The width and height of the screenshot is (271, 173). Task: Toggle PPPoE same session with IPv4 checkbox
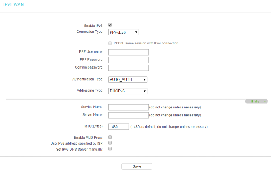[x=110, y=43]
